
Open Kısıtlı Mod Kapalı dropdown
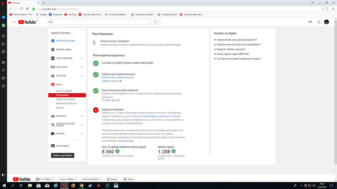pos(92,179)
